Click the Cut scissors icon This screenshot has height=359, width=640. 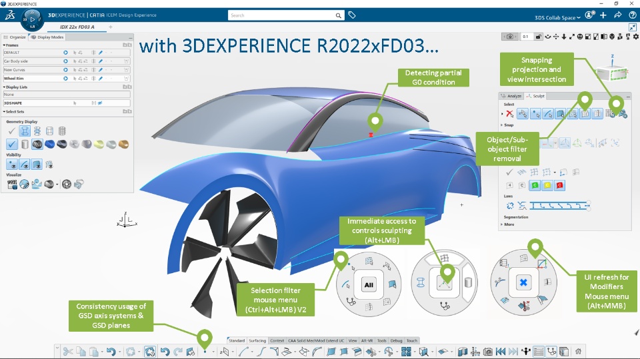[x=68, y=352]
